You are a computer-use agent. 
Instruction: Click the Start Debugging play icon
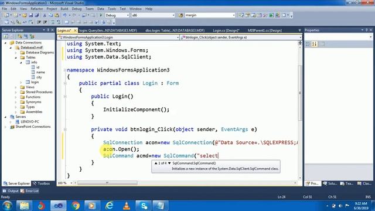[101, 15]
